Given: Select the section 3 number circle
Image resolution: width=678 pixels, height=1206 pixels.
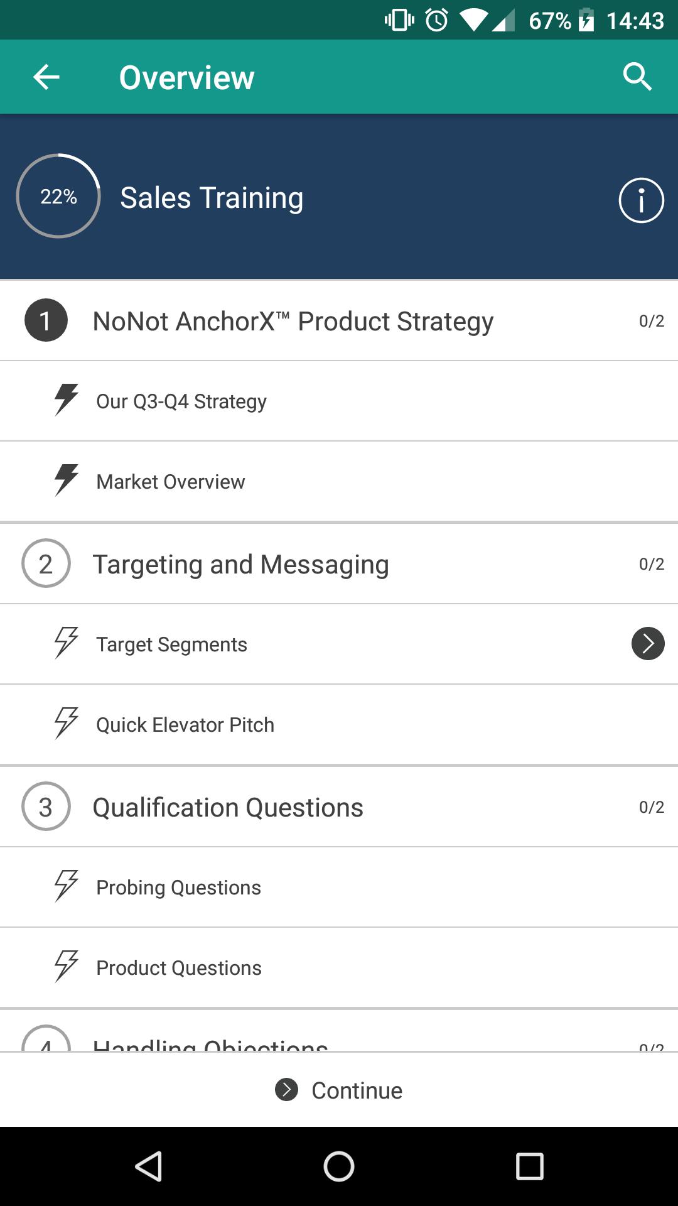Looking at the screenshot, I should [46, 807].
